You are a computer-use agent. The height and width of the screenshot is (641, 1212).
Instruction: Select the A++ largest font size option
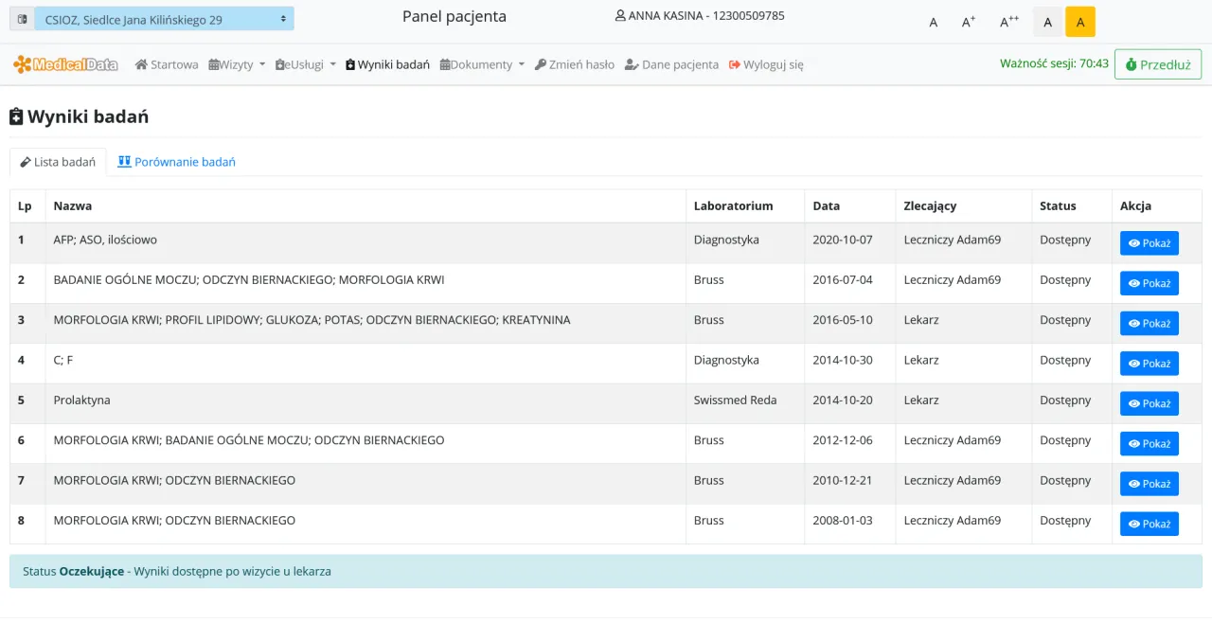[1007, 21]
